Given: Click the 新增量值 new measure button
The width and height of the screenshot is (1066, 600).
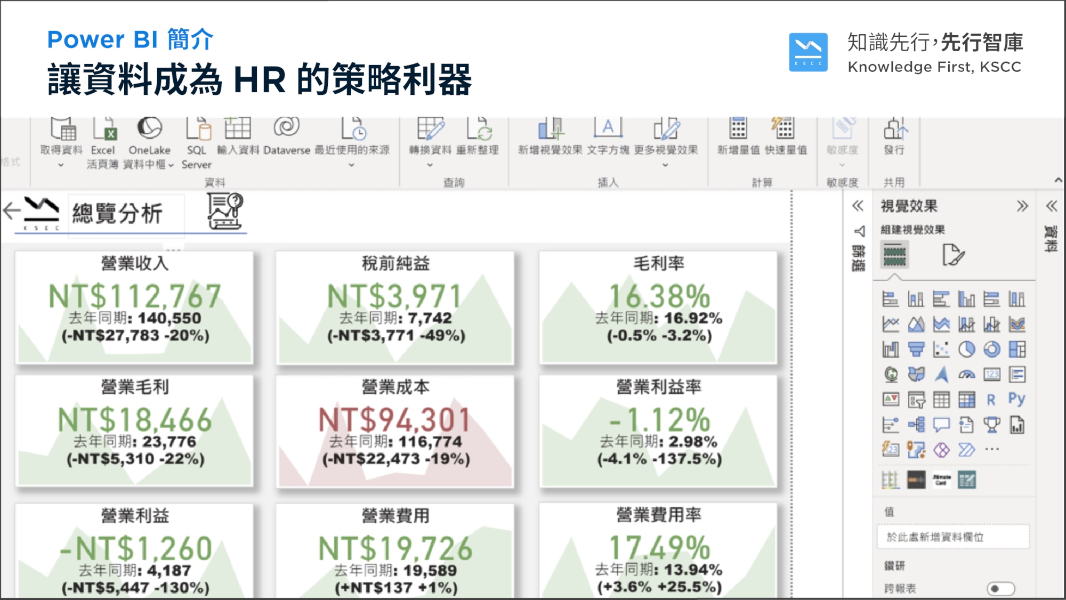Looking at the screenshot, I should point(738,137).
